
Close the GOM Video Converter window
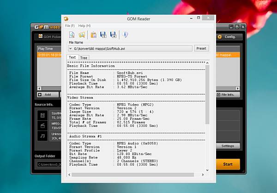tap(243, 27)
